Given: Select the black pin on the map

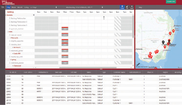Looking at the screenshot, I should [163, 42].
